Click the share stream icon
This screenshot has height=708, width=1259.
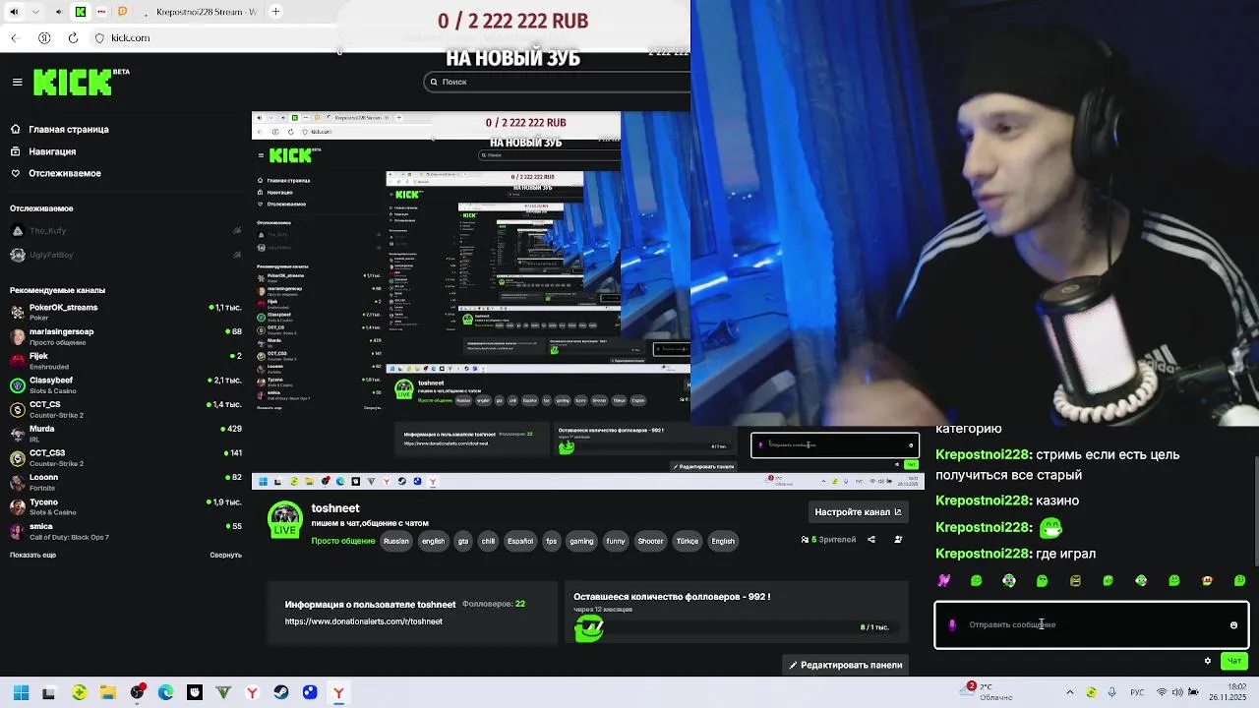pyautogui.click(x=870, y=539)
